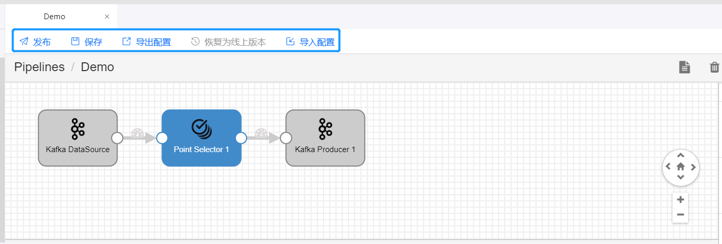The image size is (722, 244).
Task: Click the home reset view icon
Action: (680, 167)
